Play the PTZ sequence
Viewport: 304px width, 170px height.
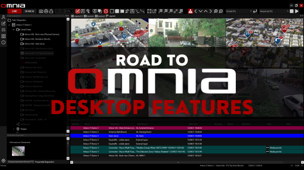(297, 11)
